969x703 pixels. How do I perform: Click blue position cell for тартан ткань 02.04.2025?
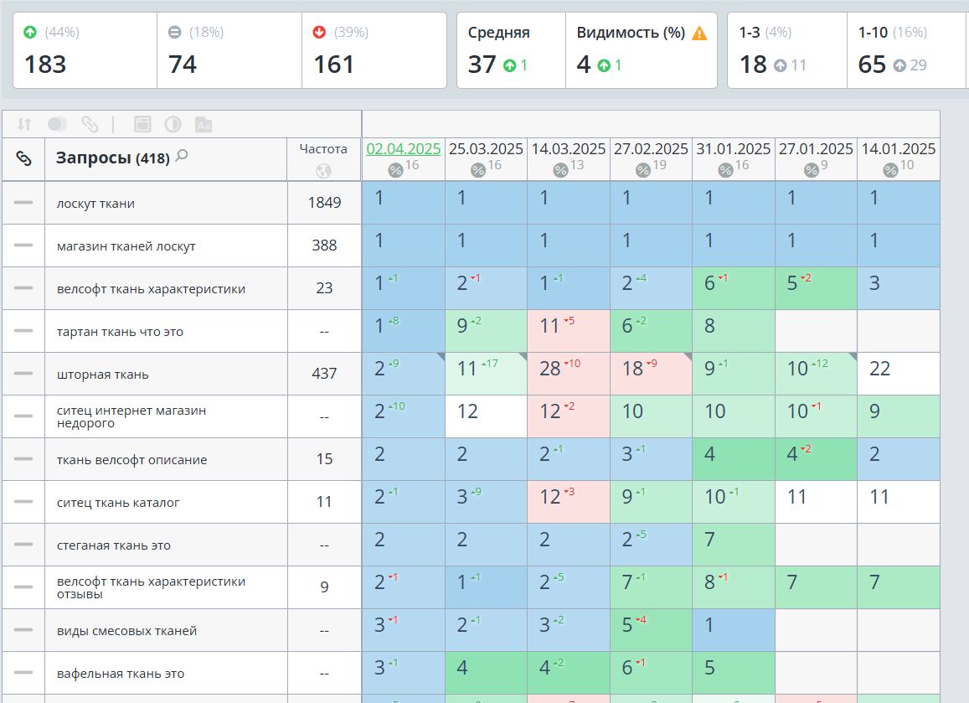(x=404, y=331)
